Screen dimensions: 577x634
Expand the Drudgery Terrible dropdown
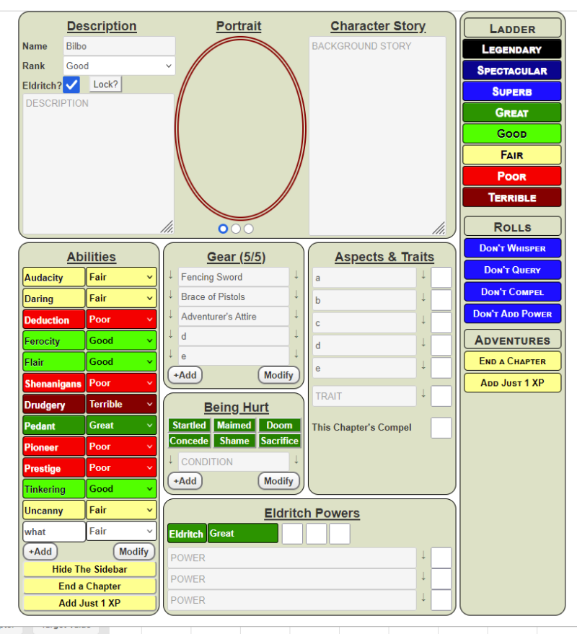pyautogui.click(x=121, y=405)
